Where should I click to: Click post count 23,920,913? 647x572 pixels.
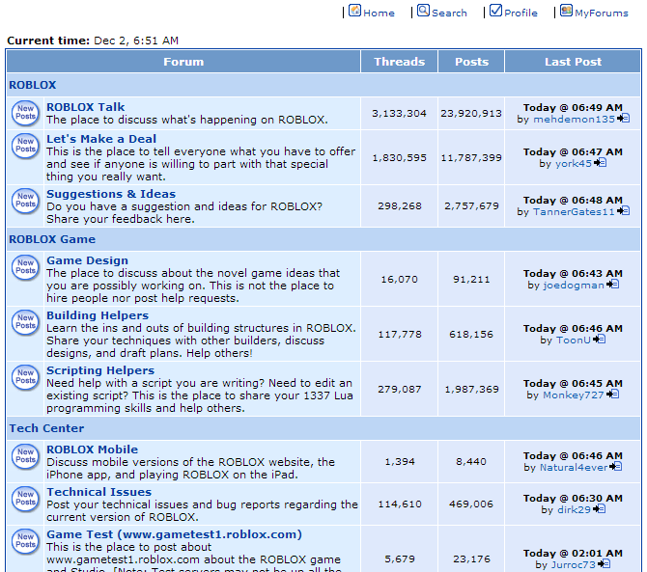(x=471, y=113)
